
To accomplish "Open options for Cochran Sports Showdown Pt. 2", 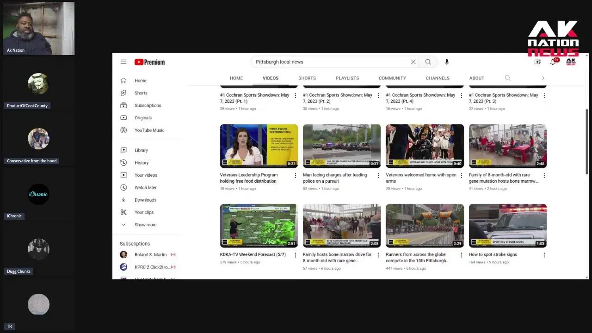I will click(378, 96).
